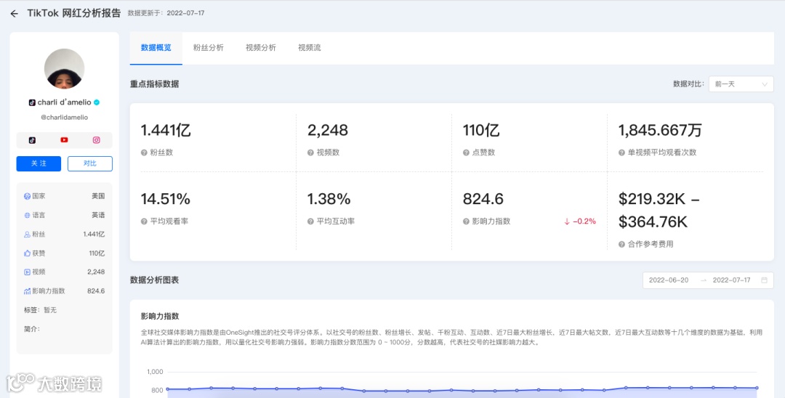Click charli d'amelio profile avatar
This screenshot has height=398, width=785.
pyautogui.click(x=64, y=69)
